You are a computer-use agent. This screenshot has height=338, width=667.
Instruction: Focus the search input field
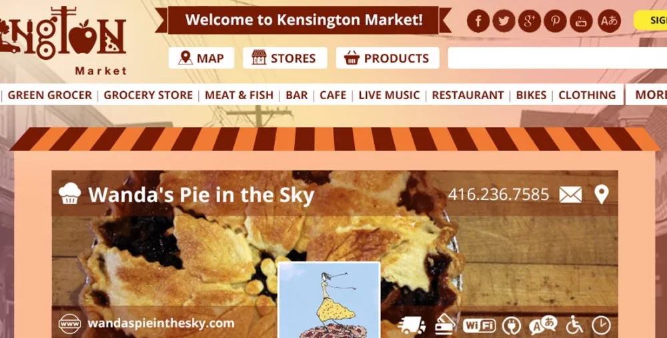point(557,58)
